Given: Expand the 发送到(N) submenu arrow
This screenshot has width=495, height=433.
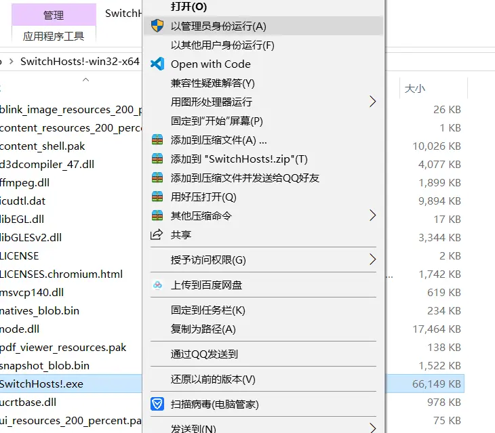Looking at the screenshot, I should pos(372,428).
